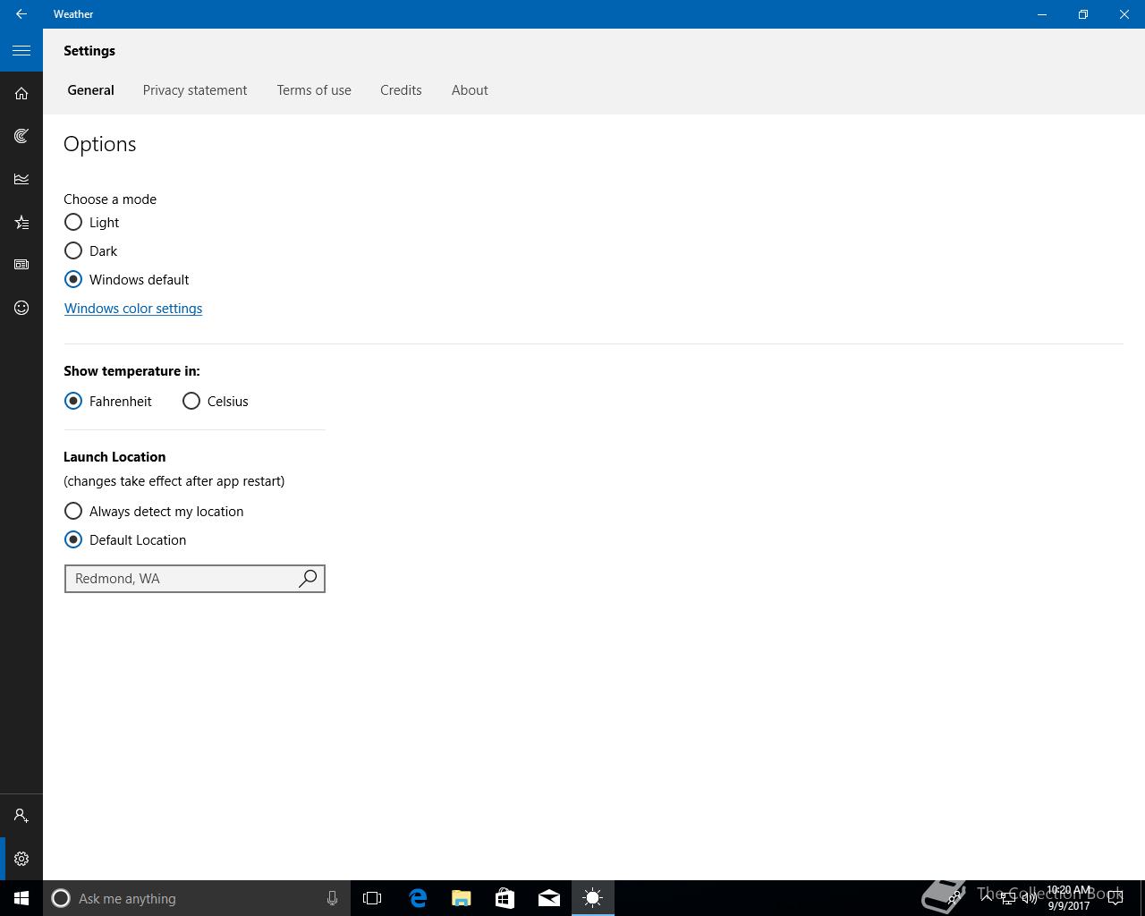The width and height of the screenshot is (1145, 916).
Task: Open the hamburger navigation menu
Action: [21, 51]
